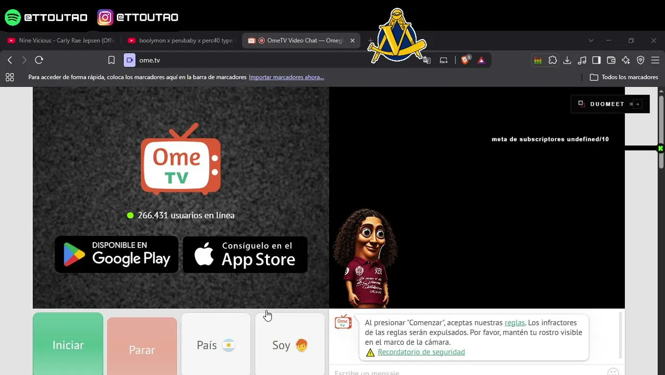Click the equalizer extension icon
This screenshot has width=665, height=375.
point(537,60)
